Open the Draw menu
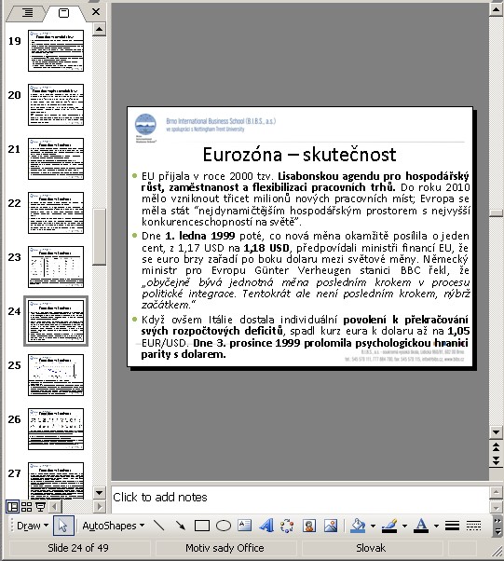This screenshot has width=504, height=561. click(x=33, y=526)
